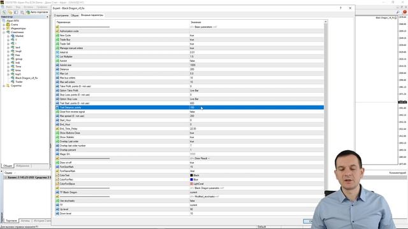Open the Common tab at Navigator bottom

(7, 165)
